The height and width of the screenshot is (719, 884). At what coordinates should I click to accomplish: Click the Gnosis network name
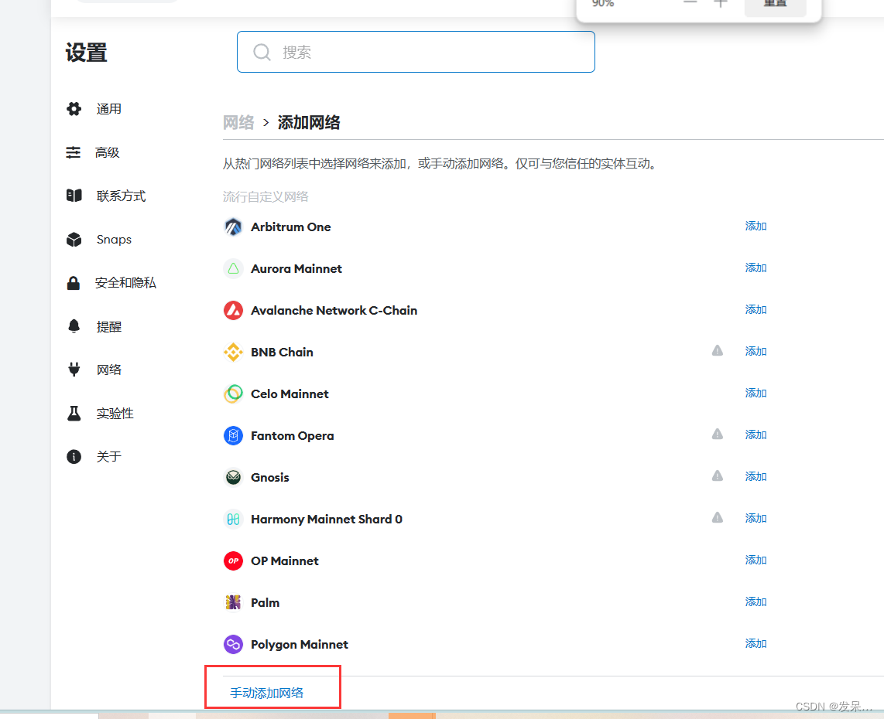270,478
